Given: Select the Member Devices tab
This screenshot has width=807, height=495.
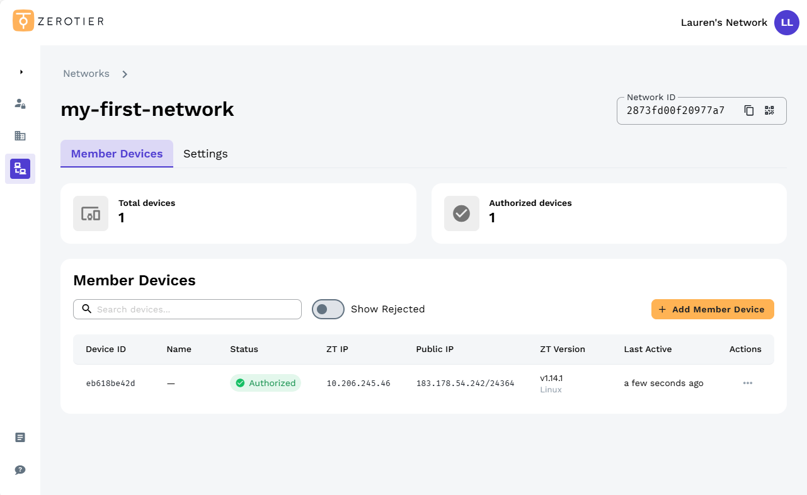Looking at the screenshot, I should [x=117, y=154].
